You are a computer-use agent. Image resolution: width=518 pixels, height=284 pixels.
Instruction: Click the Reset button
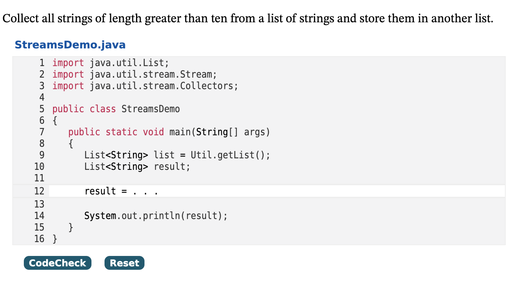(x=124, y=263)
